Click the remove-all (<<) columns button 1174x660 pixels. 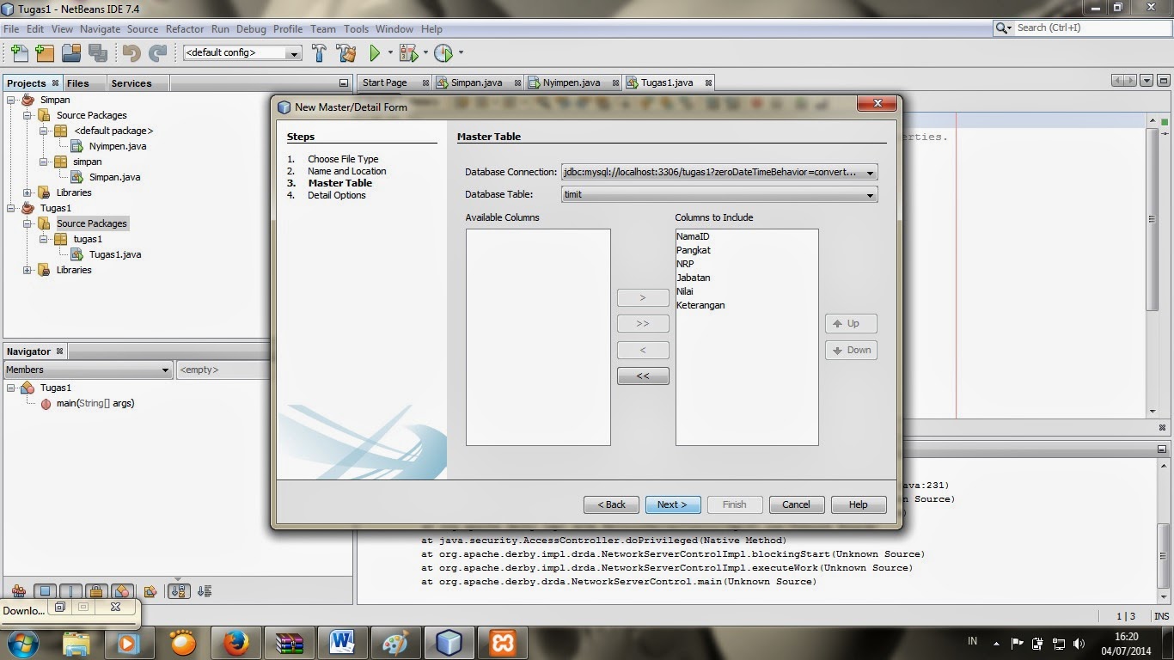[x=643, y=376]
